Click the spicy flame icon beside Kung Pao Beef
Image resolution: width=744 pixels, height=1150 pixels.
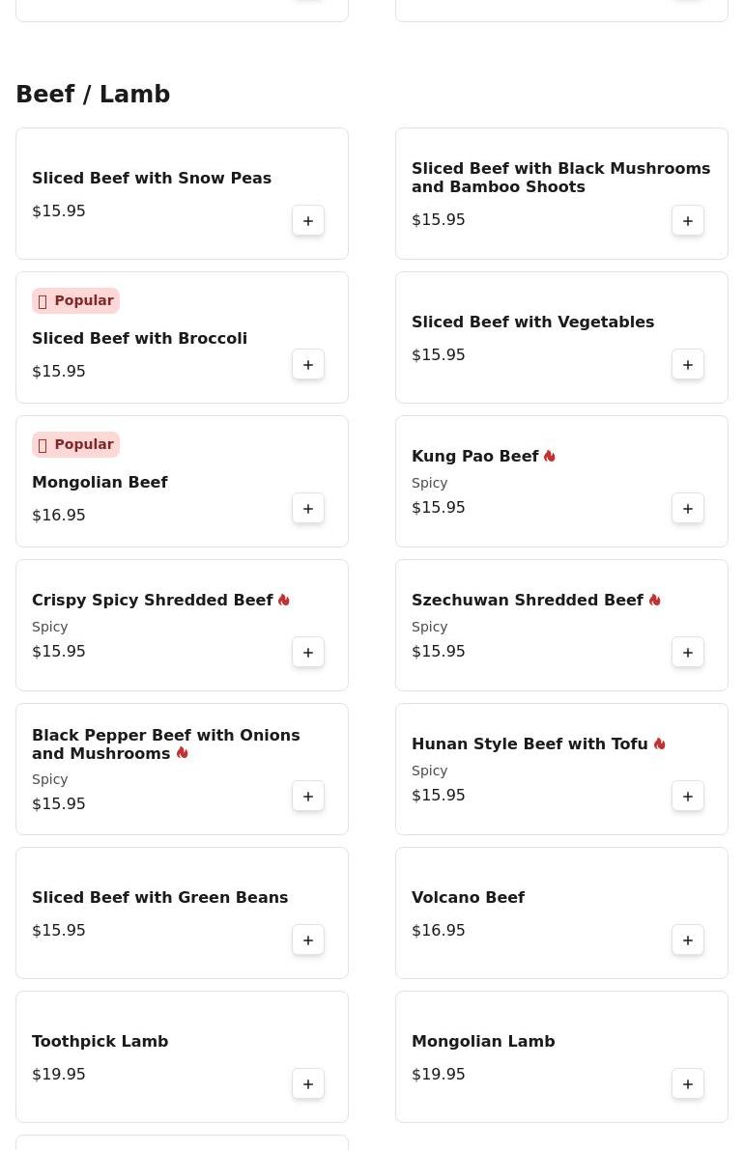click(x=550, y=456)
